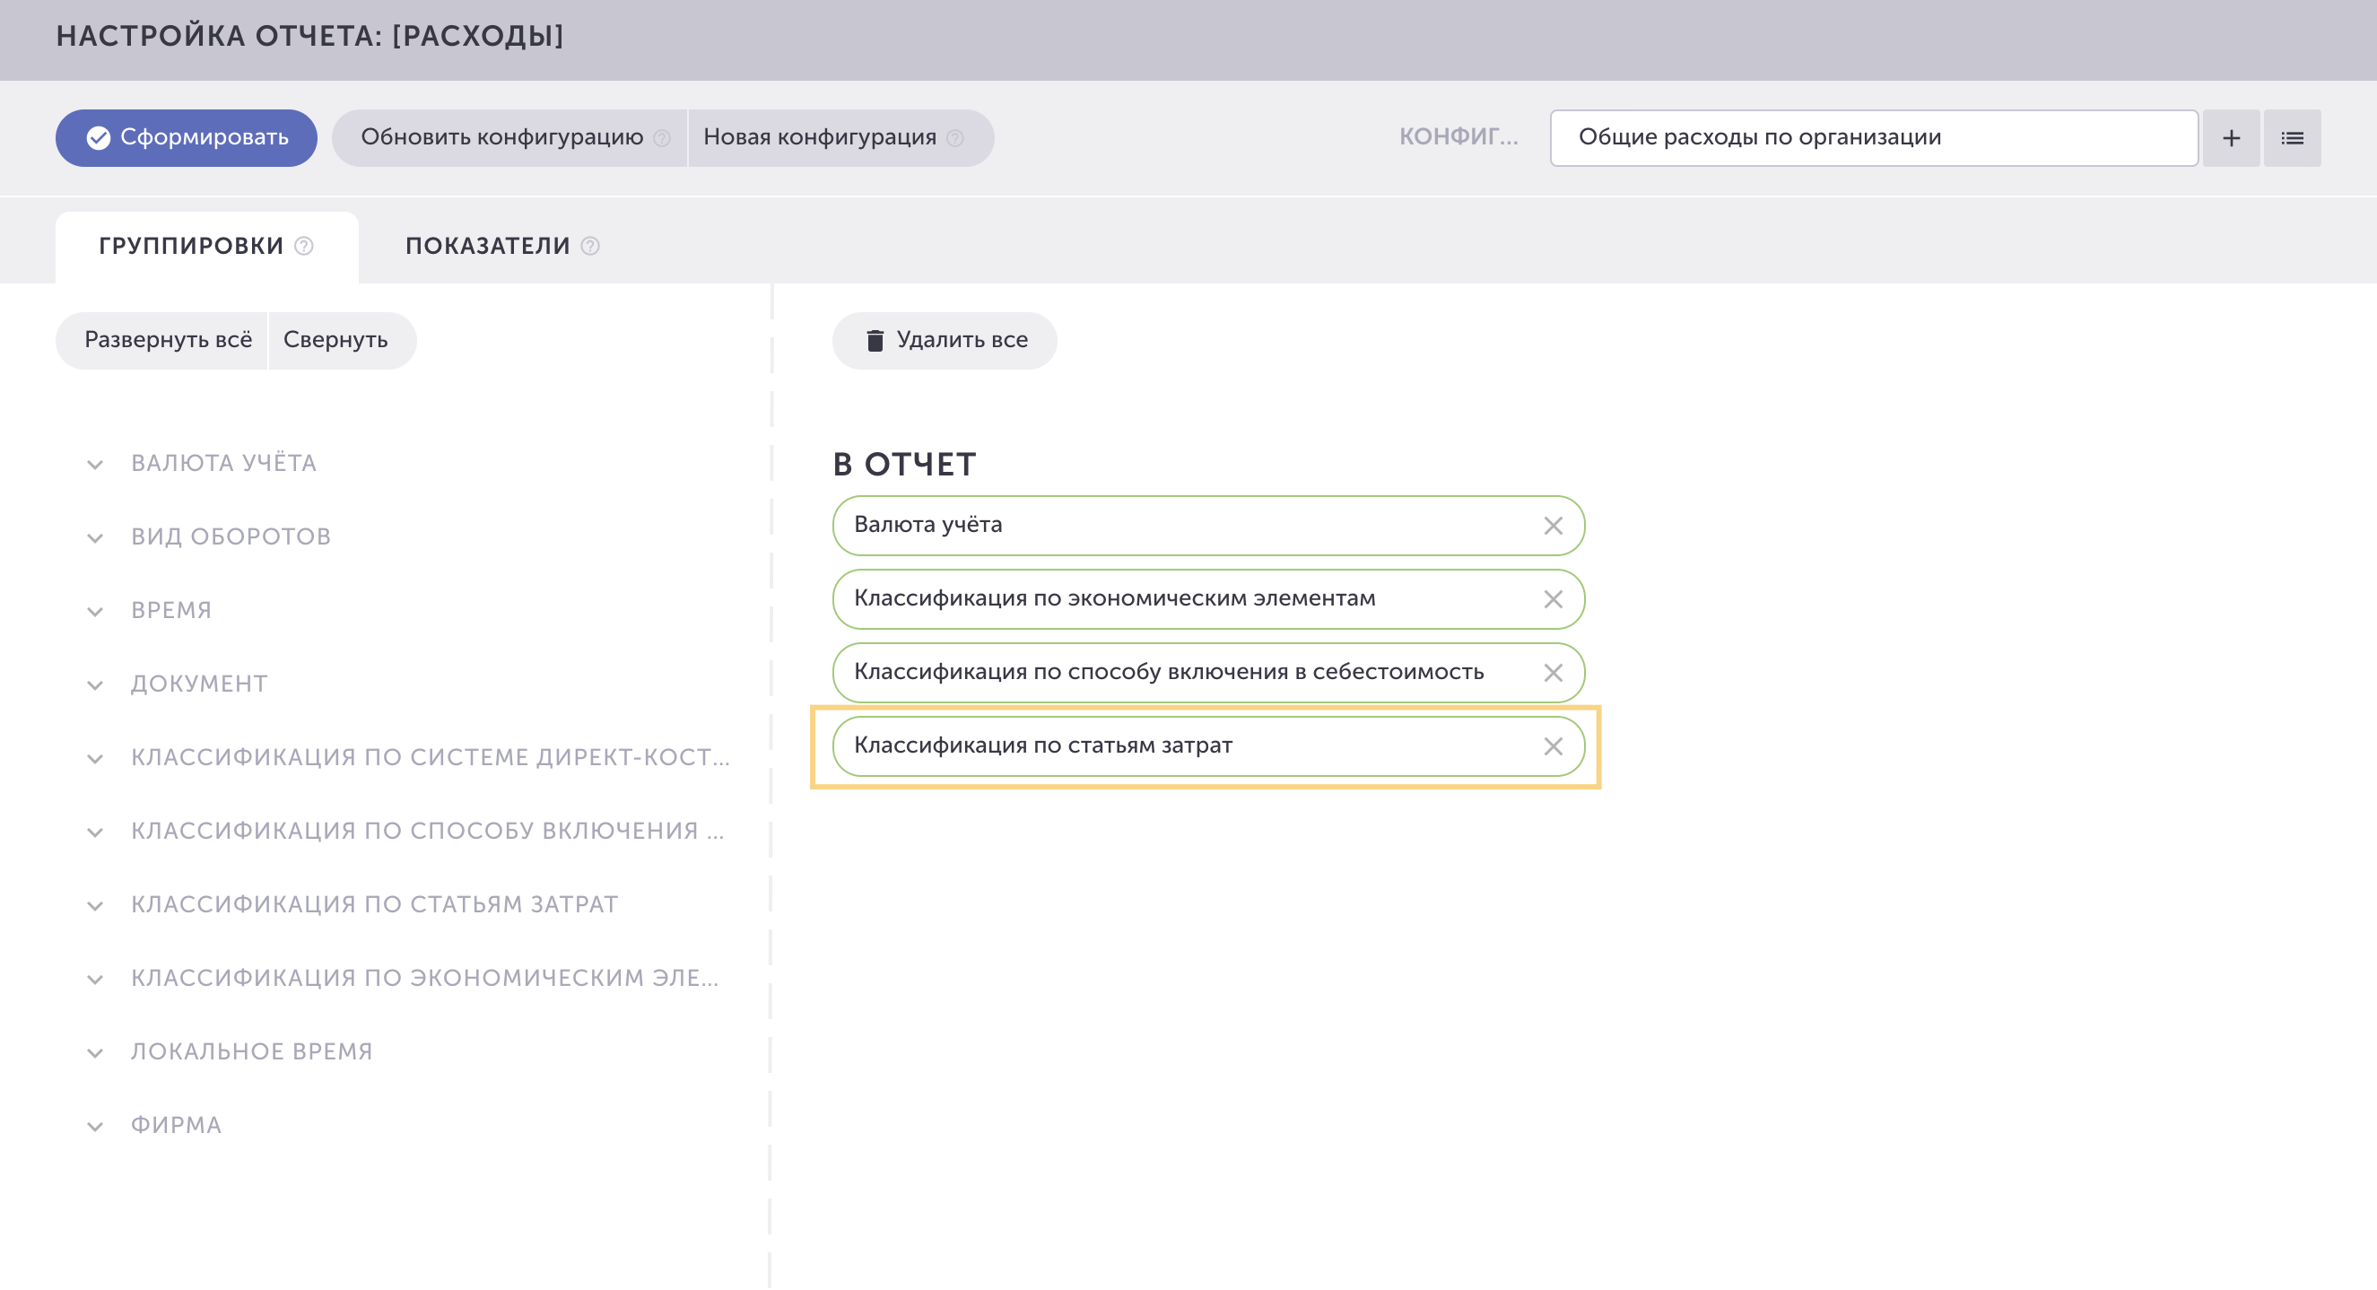2377x1290 pixels.
Task: Click Развернуть всё button
Action: 161,341
